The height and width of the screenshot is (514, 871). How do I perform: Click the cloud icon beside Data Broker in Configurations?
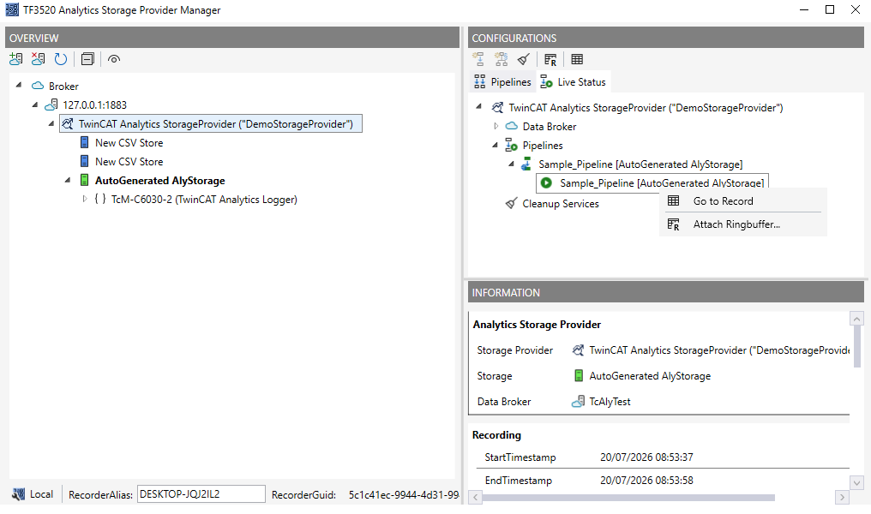pos(512,126)
